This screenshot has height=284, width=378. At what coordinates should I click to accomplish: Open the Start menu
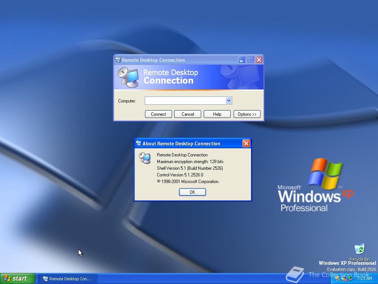click(x=18, y=279)
